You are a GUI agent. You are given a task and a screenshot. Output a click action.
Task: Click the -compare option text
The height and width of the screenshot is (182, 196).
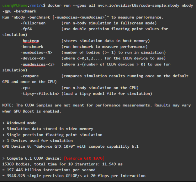30,76
